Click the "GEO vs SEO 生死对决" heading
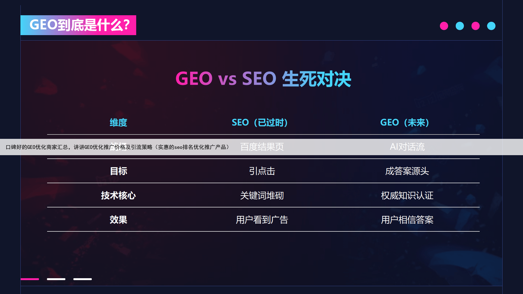 click(263, 79)
